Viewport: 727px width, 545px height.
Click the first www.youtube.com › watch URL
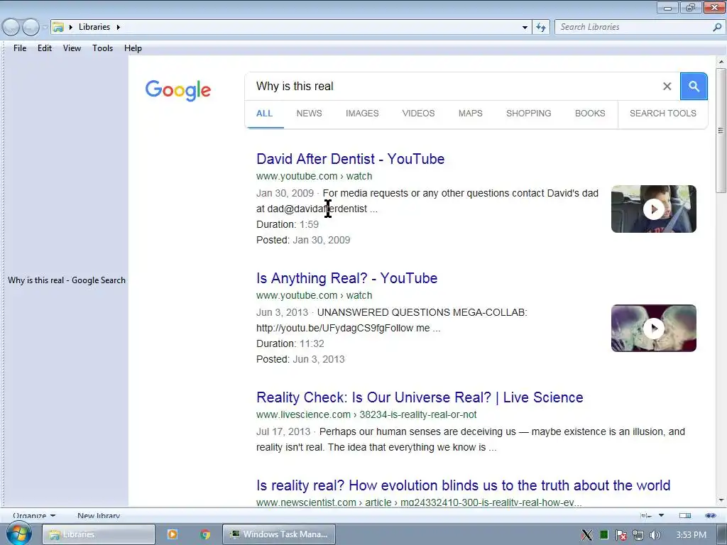point(314,176)
